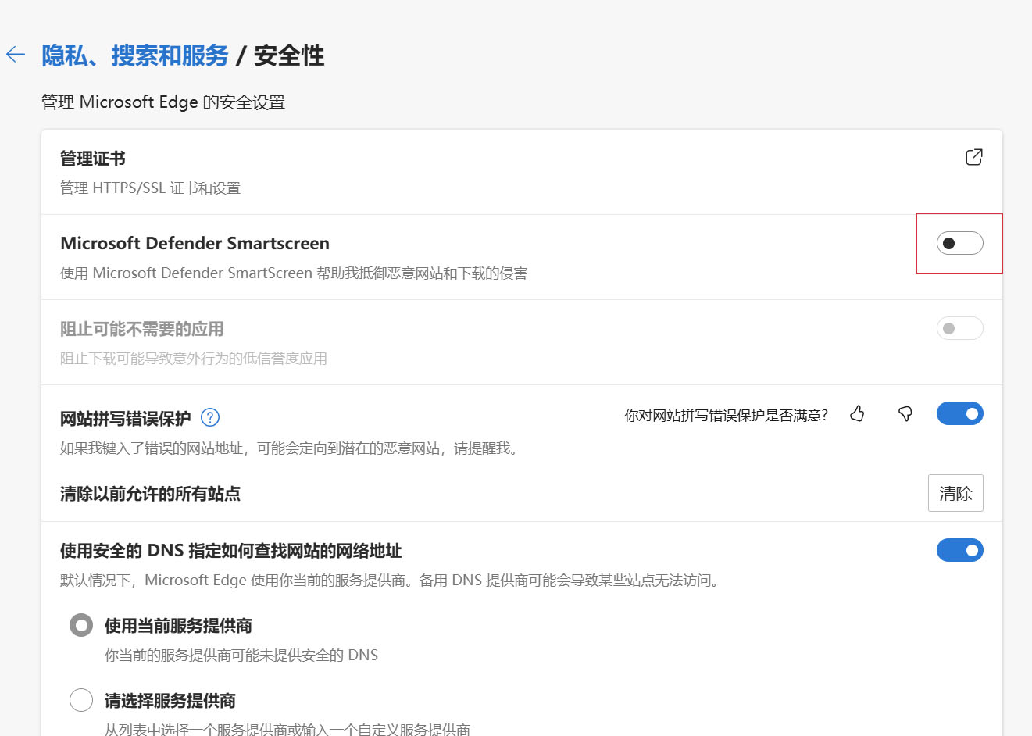Turn off the 网站拼写错误保护 toggle
This screenshot has height=736, width=1032.
(x=959, y=413)
